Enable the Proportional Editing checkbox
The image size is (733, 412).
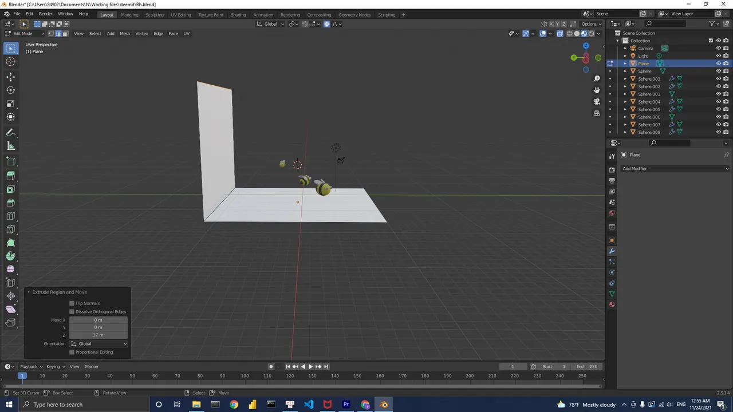coord(72,352)
